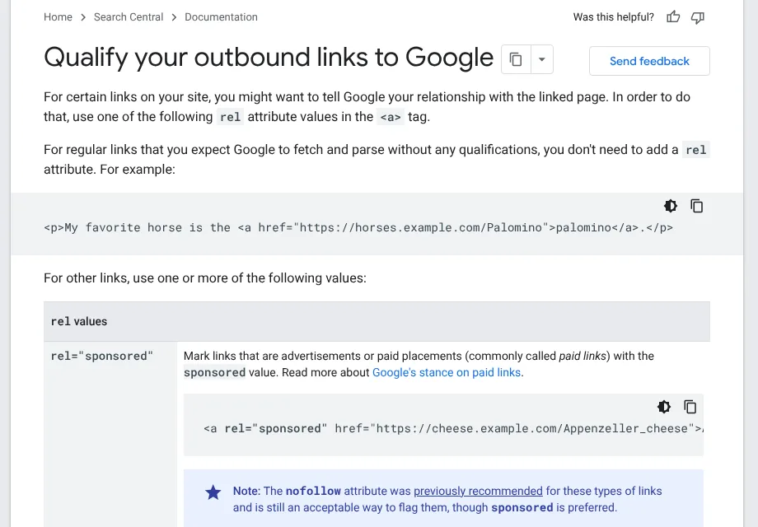Click 'For other links' sentence
This screenshot has height=527, width=758.
tap(205, 277)
